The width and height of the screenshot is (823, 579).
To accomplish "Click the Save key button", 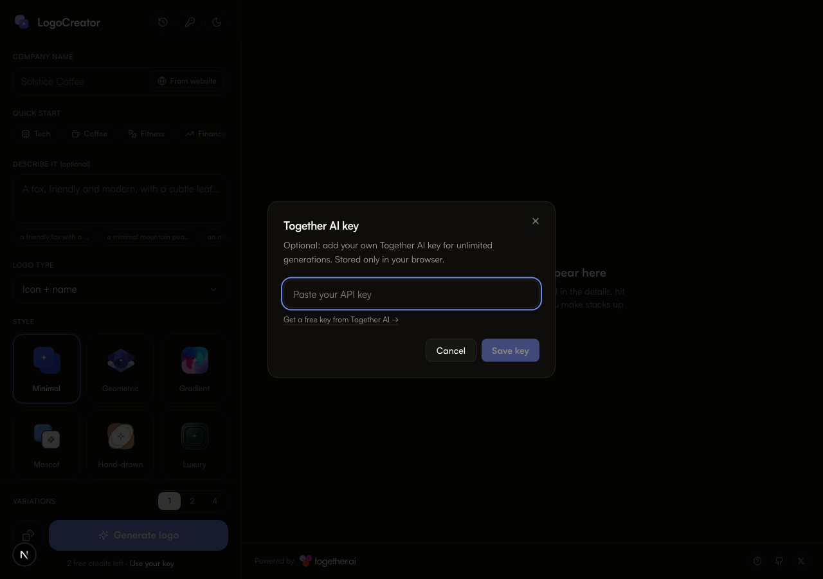I will tap(511, 351).
